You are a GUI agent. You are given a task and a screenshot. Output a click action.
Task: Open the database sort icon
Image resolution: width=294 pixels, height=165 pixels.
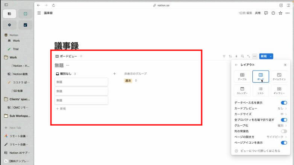coord(230,56)
